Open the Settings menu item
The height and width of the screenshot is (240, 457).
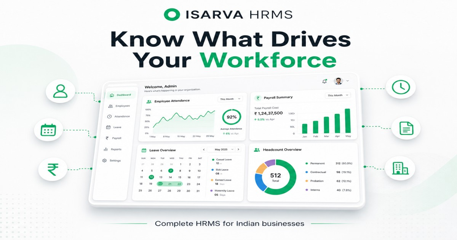(x=111, y=161)
